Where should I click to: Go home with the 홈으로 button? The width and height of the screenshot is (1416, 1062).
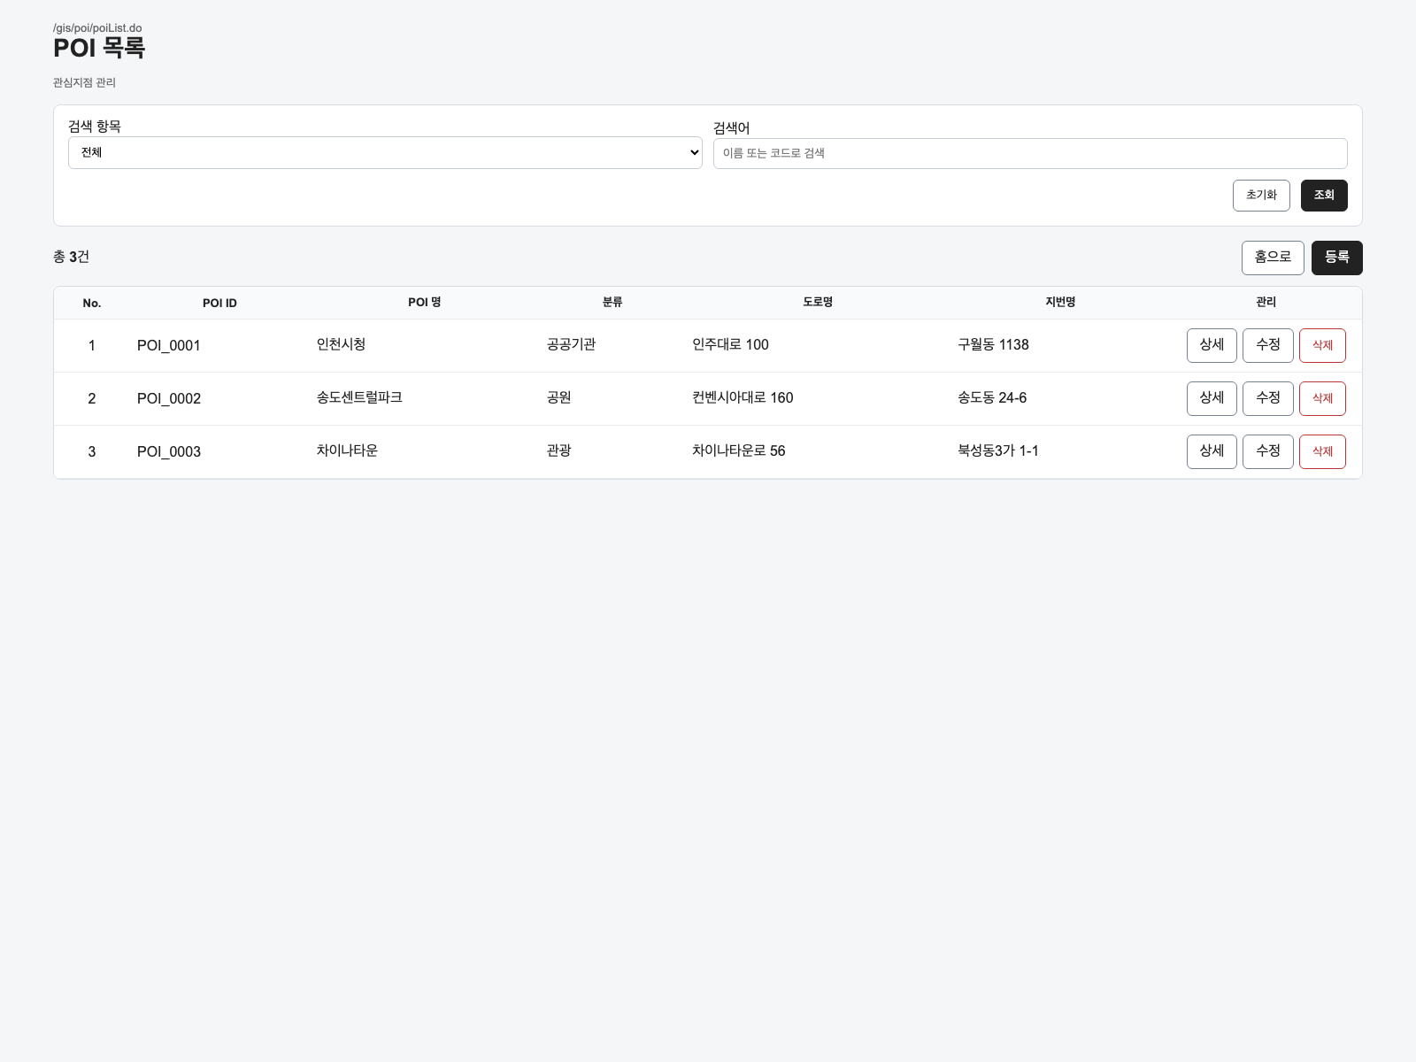1273,258
